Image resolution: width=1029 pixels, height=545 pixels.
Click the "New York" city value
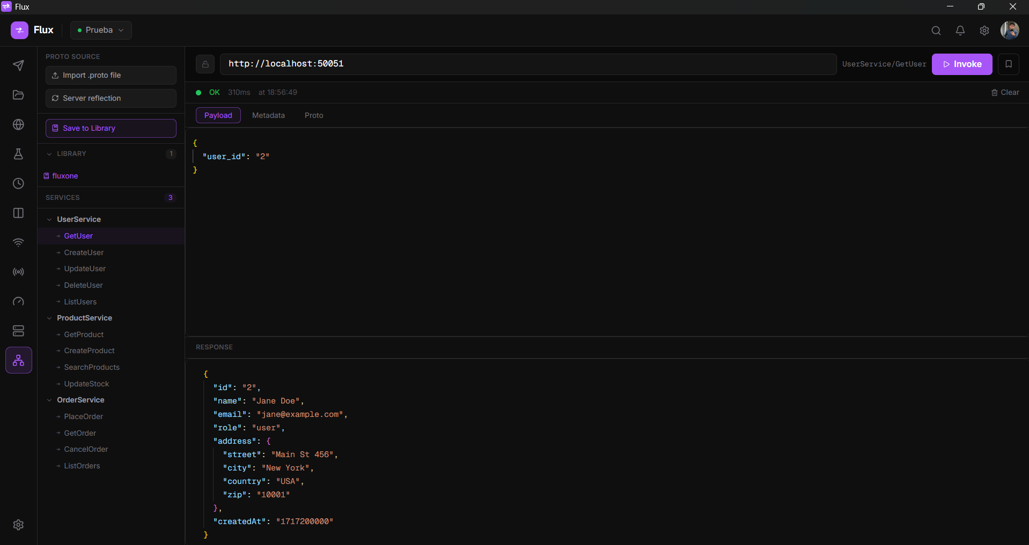[x=285, y=468]
